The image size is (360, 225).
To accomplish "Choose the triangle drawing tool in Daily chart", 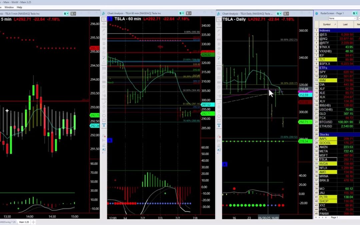I will 219,62.
